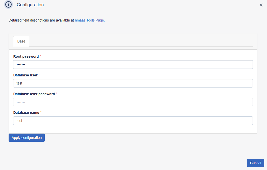
Task: Click the masked password dots in Root password
Action: click(20, 65)
